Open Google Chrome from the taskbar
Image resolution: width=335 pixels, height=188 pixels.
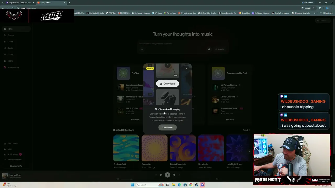point(191,185)
